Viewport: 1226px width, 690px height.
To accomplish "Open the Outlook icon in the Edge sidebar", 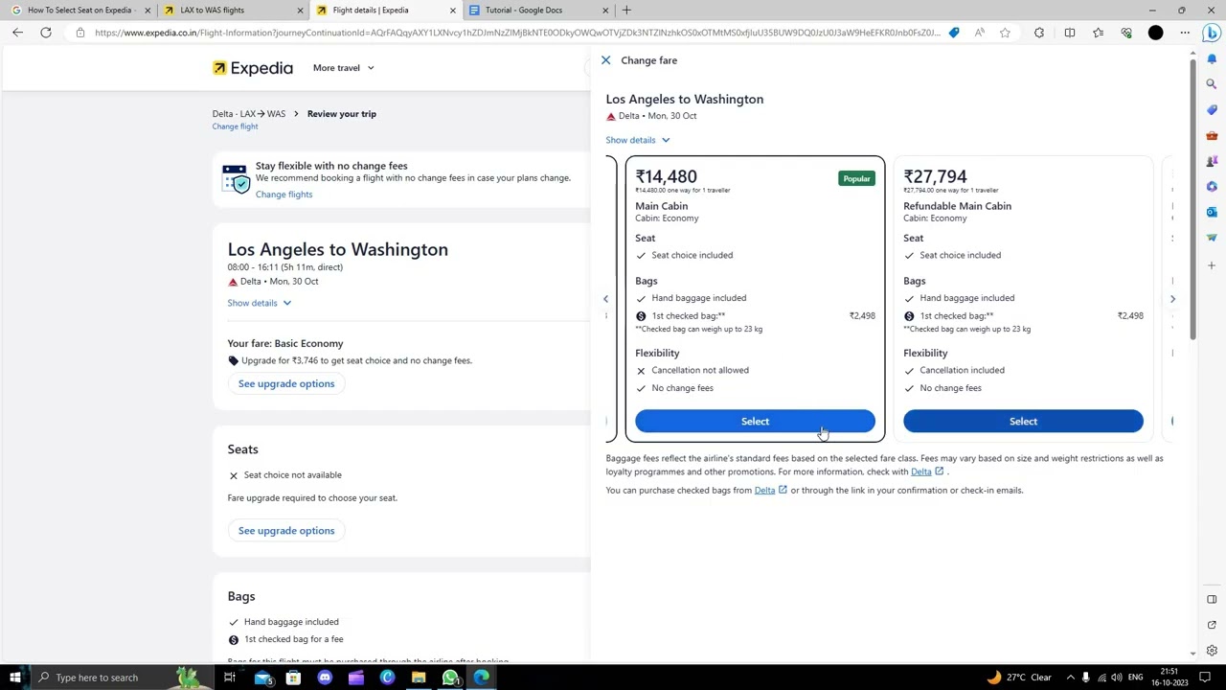I will 1212,212.
